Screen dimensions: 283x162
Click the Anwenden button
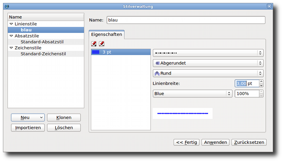(x=215, y=142)
